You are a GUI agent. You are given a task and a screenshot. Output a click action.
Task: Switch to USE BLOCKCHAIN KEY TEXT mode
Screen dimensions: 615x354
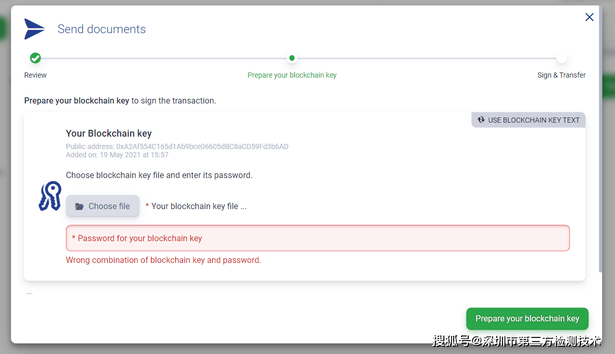533,120
